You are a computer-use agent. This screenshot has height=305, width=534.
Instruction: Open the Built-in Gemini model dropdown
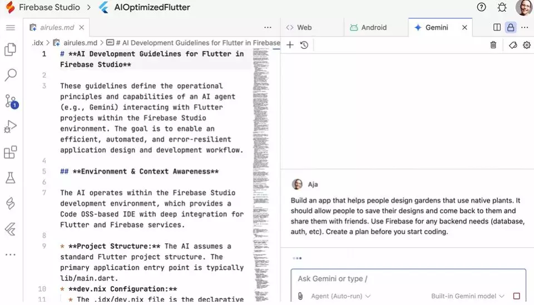coord(468,296)
